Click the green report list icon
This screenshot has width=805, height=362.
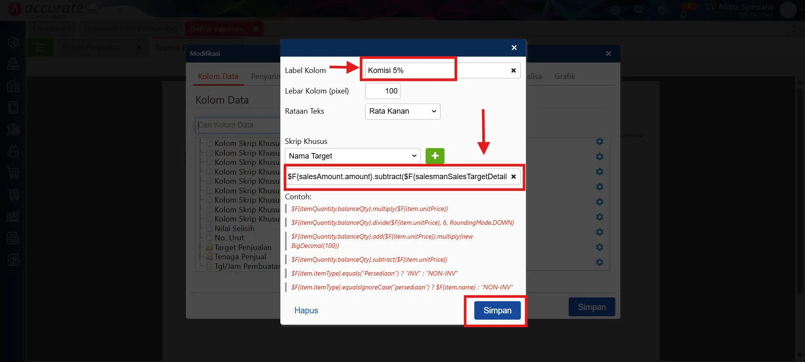point(40,47)
